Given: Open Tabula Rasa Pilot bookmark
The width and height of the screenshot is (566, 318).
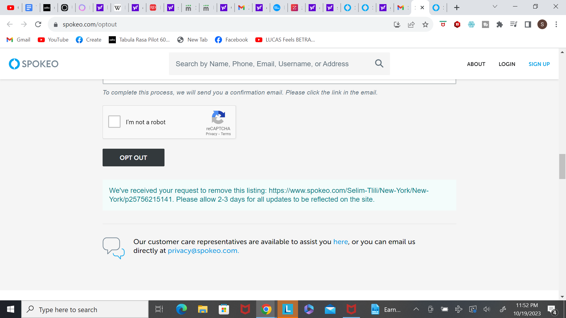Looking at the screenshot, I should click(139, 40).
